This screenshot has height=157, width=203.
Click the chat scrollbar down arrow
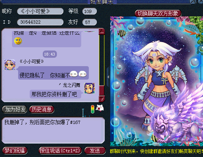[x=101, y=99]
